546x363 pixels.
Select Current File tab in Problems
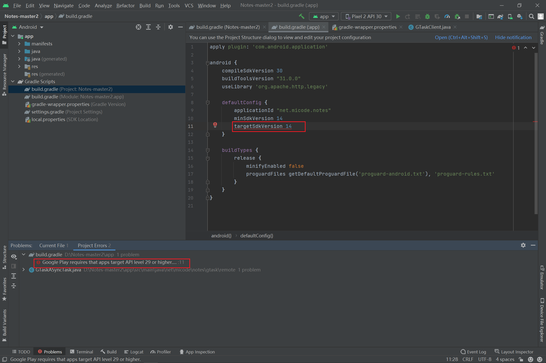coord(54,245)
